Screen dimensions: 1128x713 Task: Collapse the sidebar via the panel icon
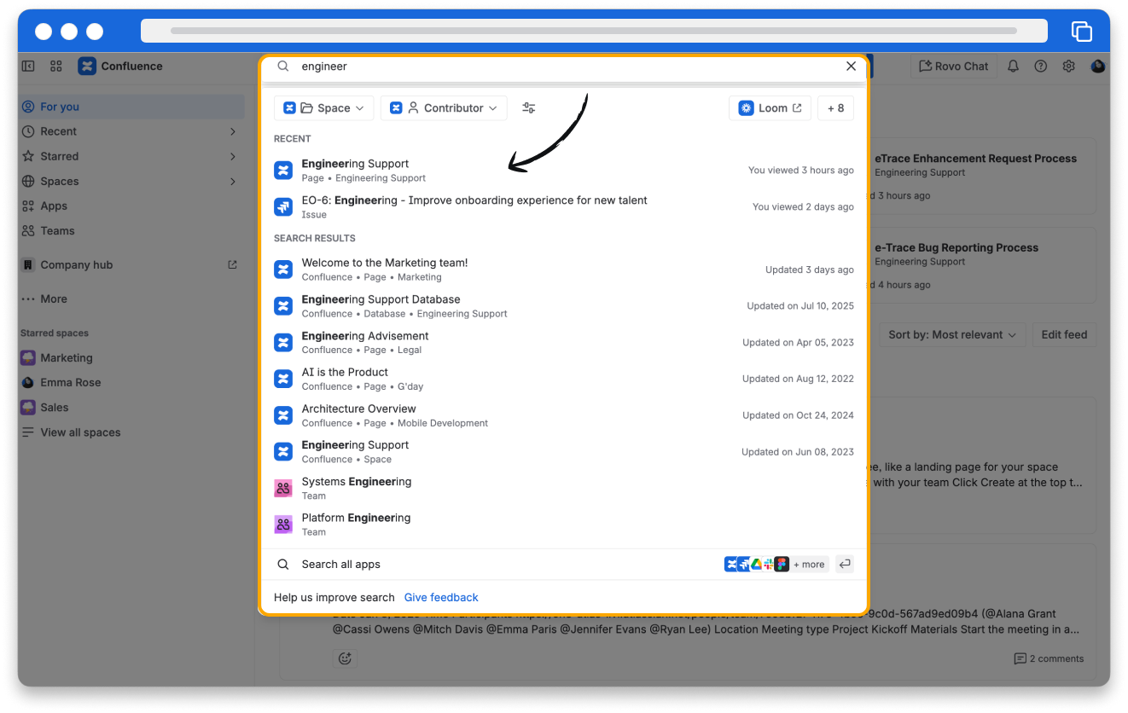click(x=28, y=66)
